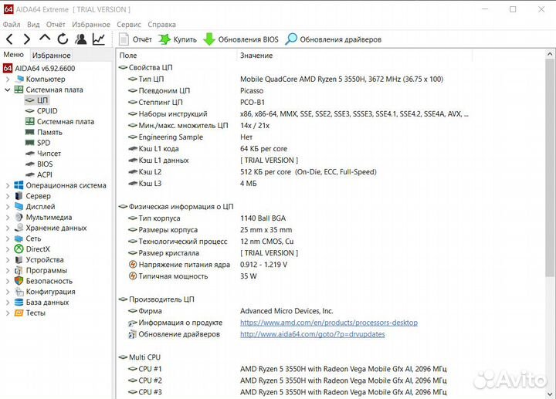Open the Избранное menu in the menu bar

coord(91,25)
